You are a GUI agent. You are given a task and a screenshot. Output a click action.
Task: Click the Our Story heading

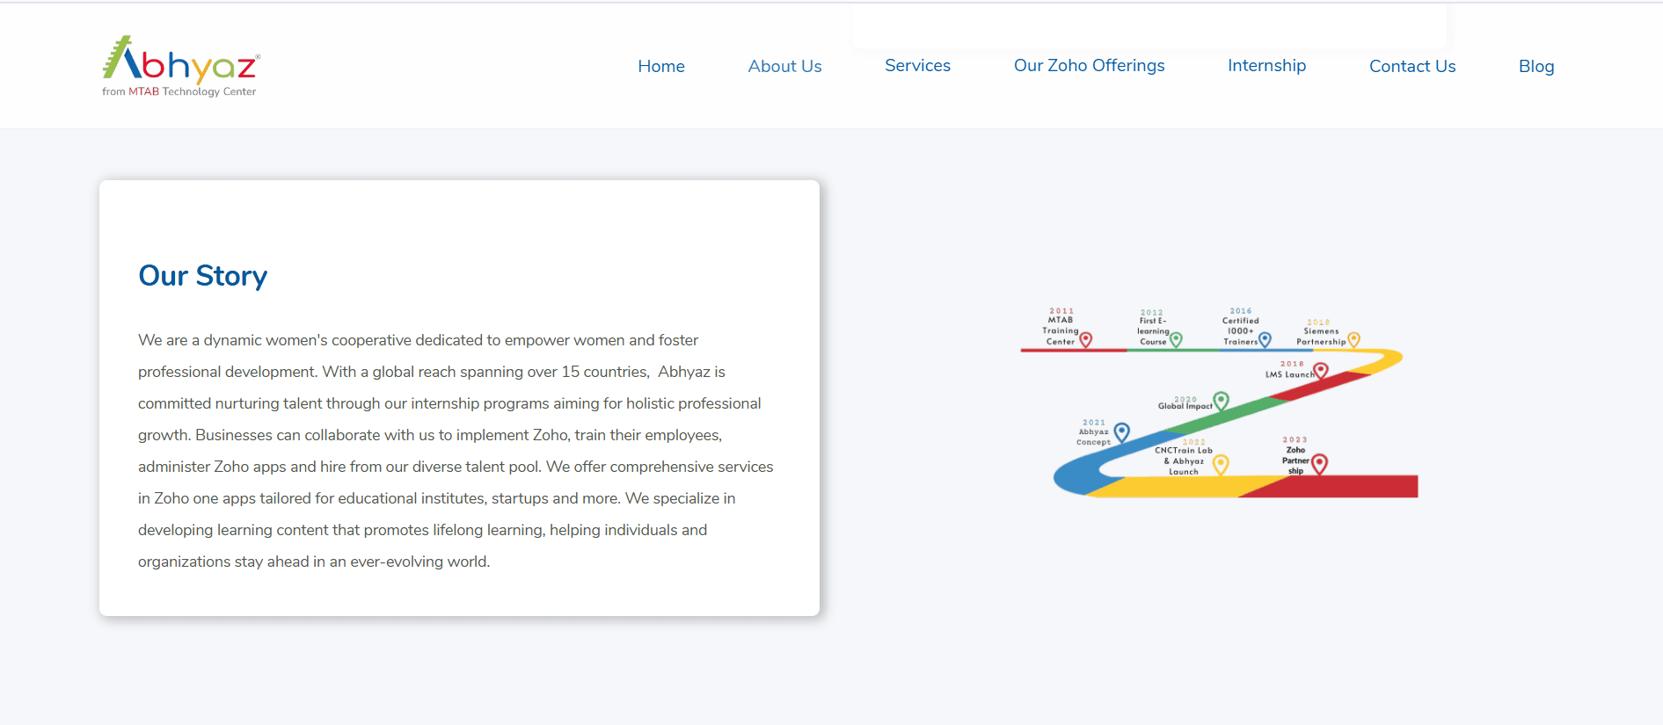click(202, 276)
